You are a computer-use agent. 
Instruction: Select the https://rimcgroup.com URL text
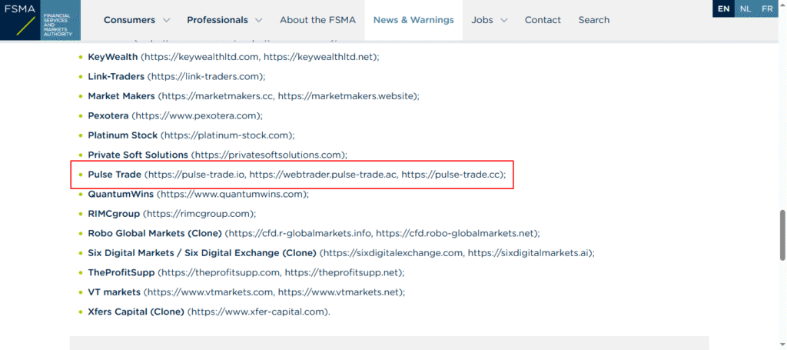199,213
